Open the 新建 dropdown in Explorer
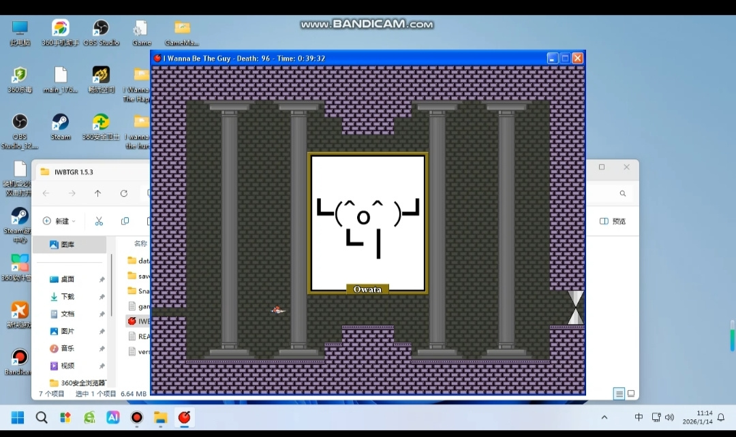The image size is (736, 437). 59,221
